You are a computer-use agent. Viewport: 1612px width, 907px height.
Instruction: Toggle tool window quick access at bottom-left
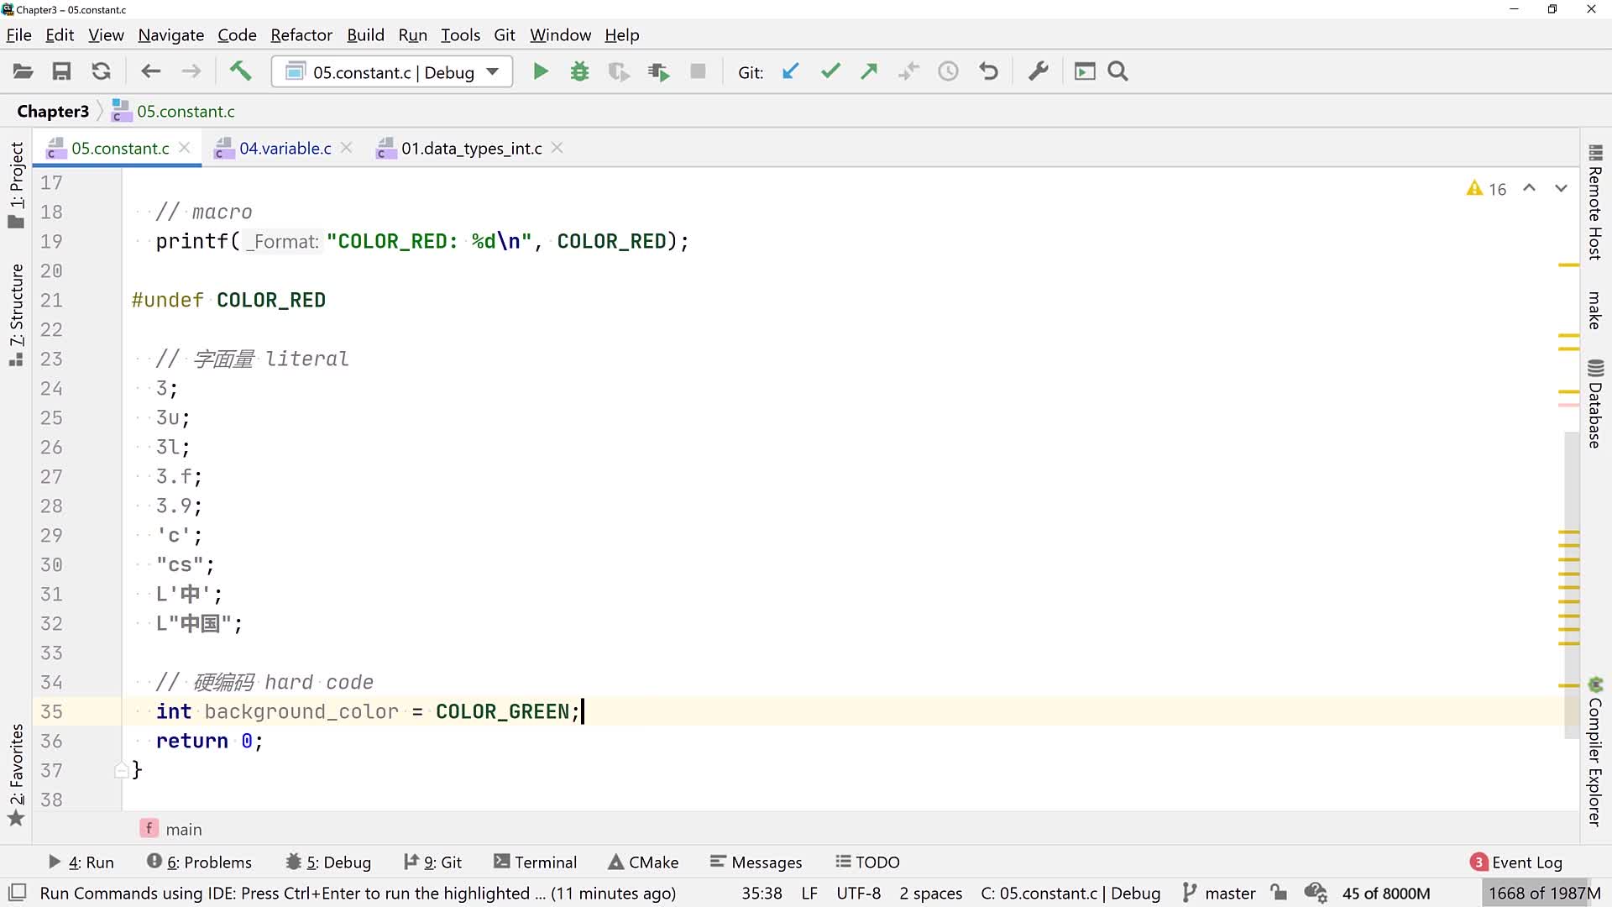point(17,893)
